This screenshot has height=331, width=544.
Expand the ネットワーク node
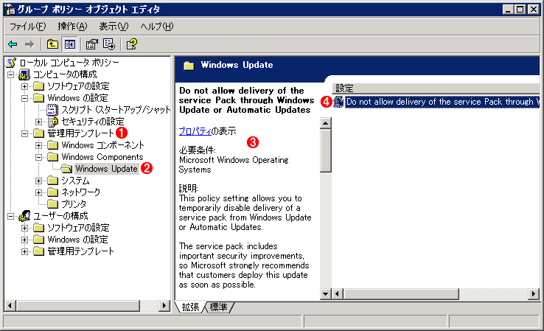coord(39,192)
